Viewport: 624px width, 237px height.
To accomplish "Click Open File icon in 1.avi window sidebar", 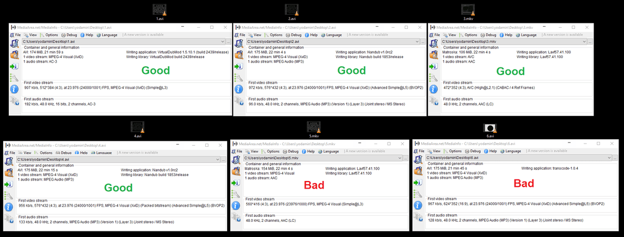I will click(14, 43).
